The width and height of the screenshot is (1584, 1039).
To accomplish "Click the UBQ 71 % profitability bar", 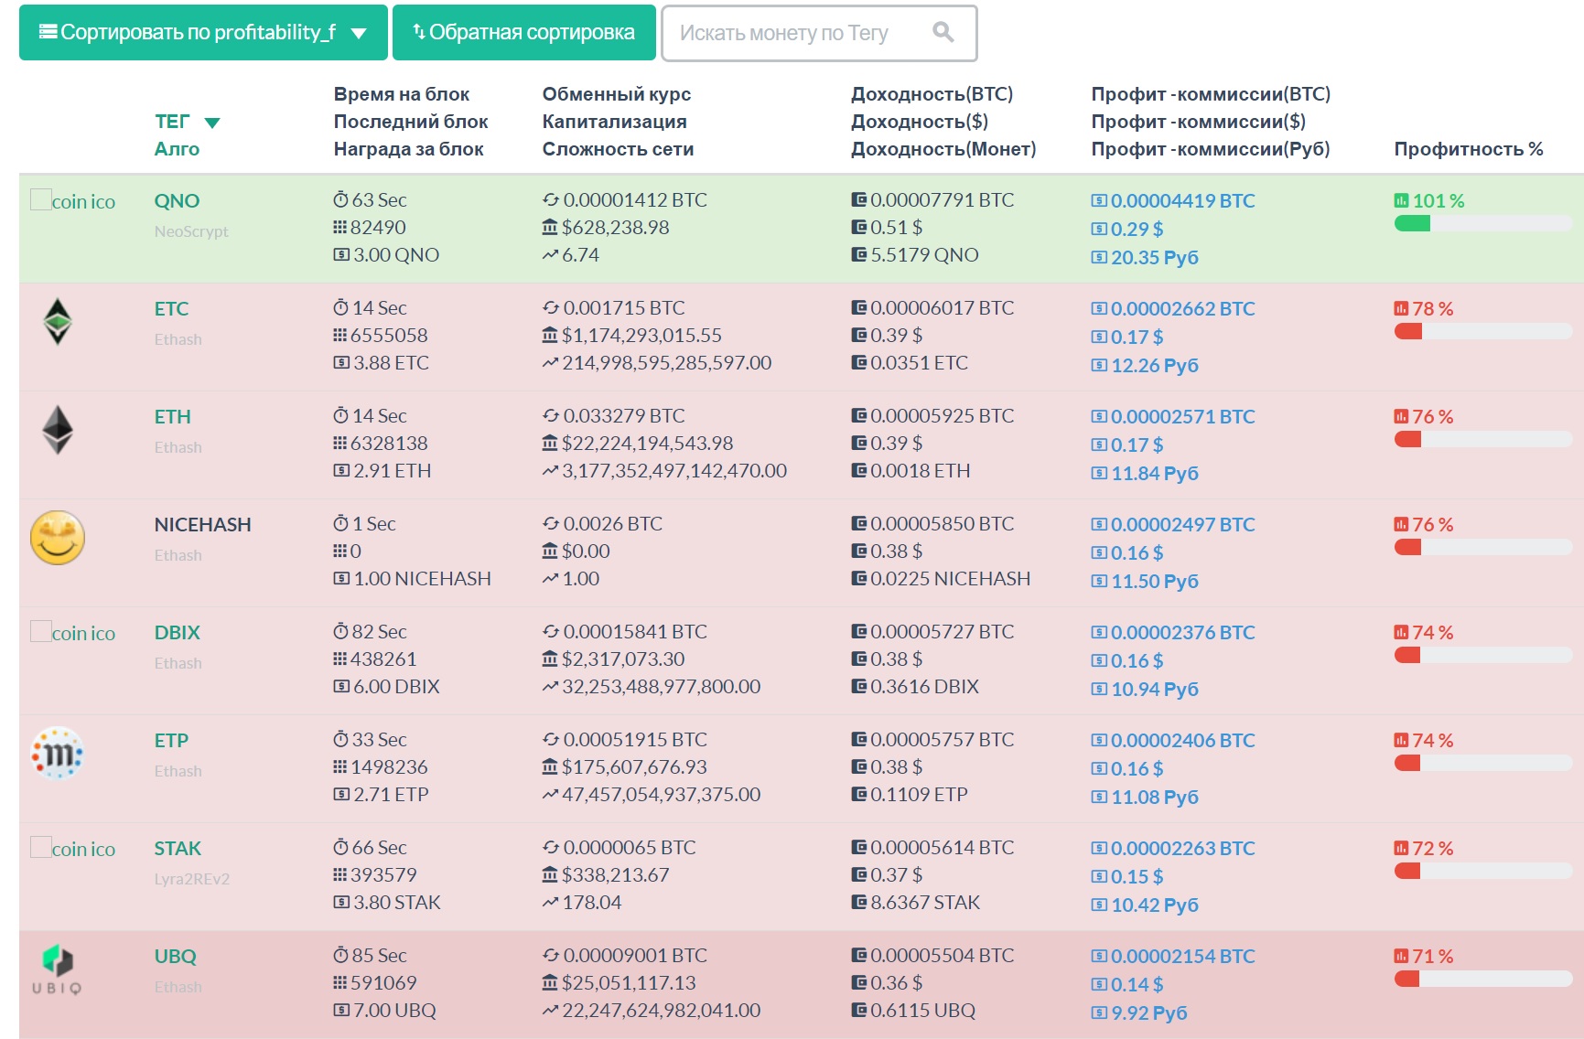I will pos(1482,979).
